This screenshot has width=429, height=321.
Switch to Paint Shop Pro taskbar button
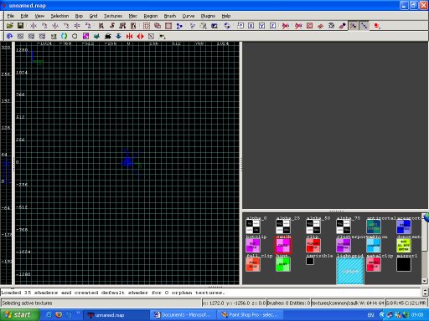pos(250,315)
